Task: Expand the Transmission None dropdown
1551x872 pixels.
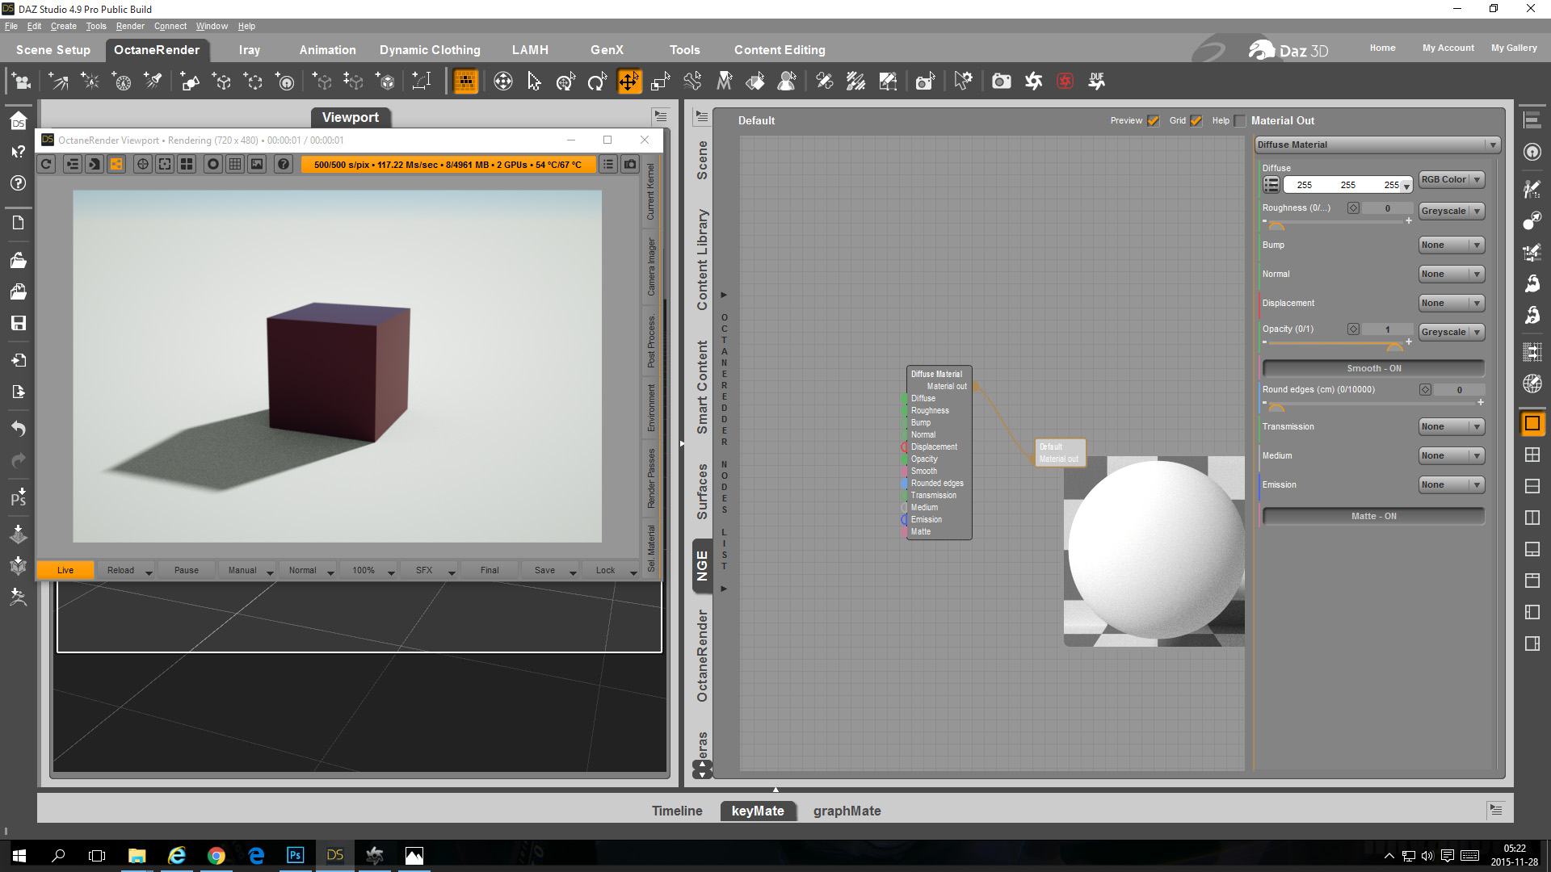Action: pos(1451,427)
